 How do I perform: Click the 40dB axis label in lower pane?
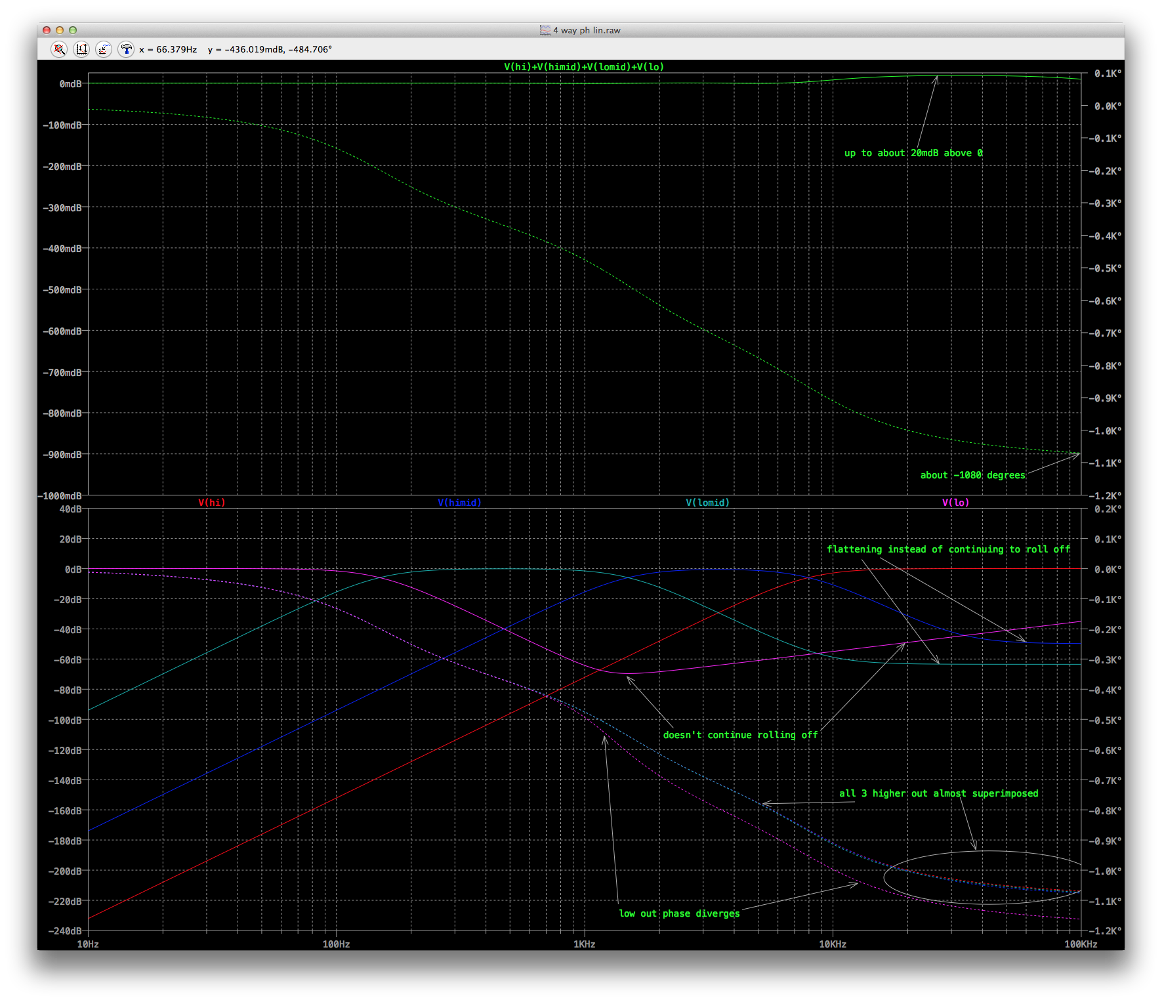pos(70,509)
